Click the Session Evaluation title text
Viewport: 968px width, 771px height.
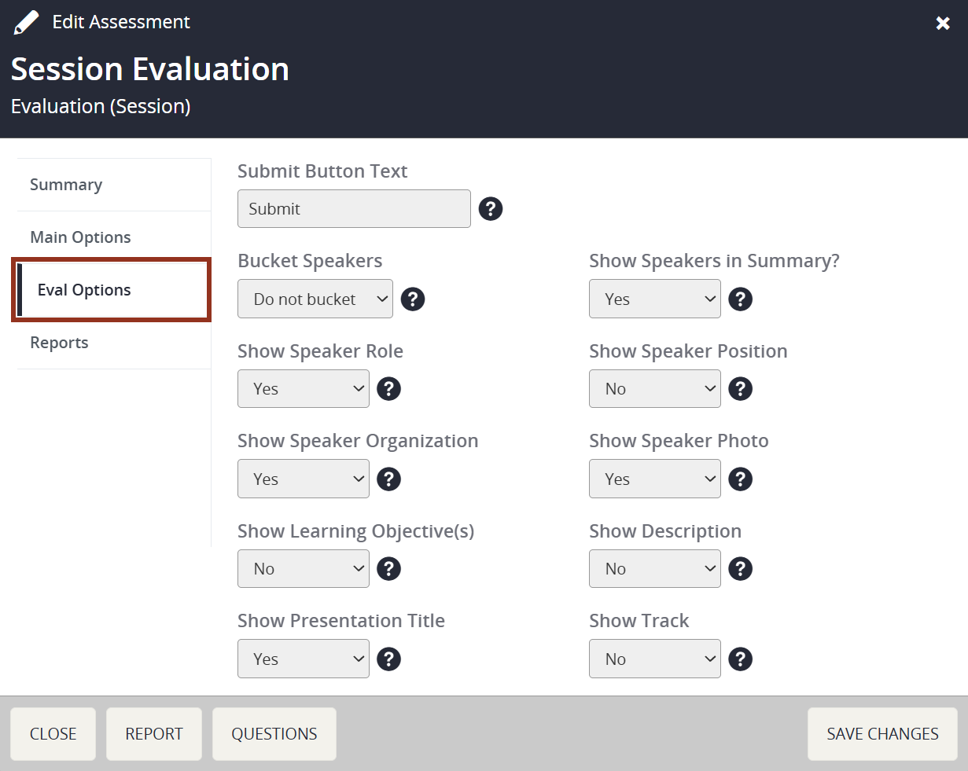[150, 69]
